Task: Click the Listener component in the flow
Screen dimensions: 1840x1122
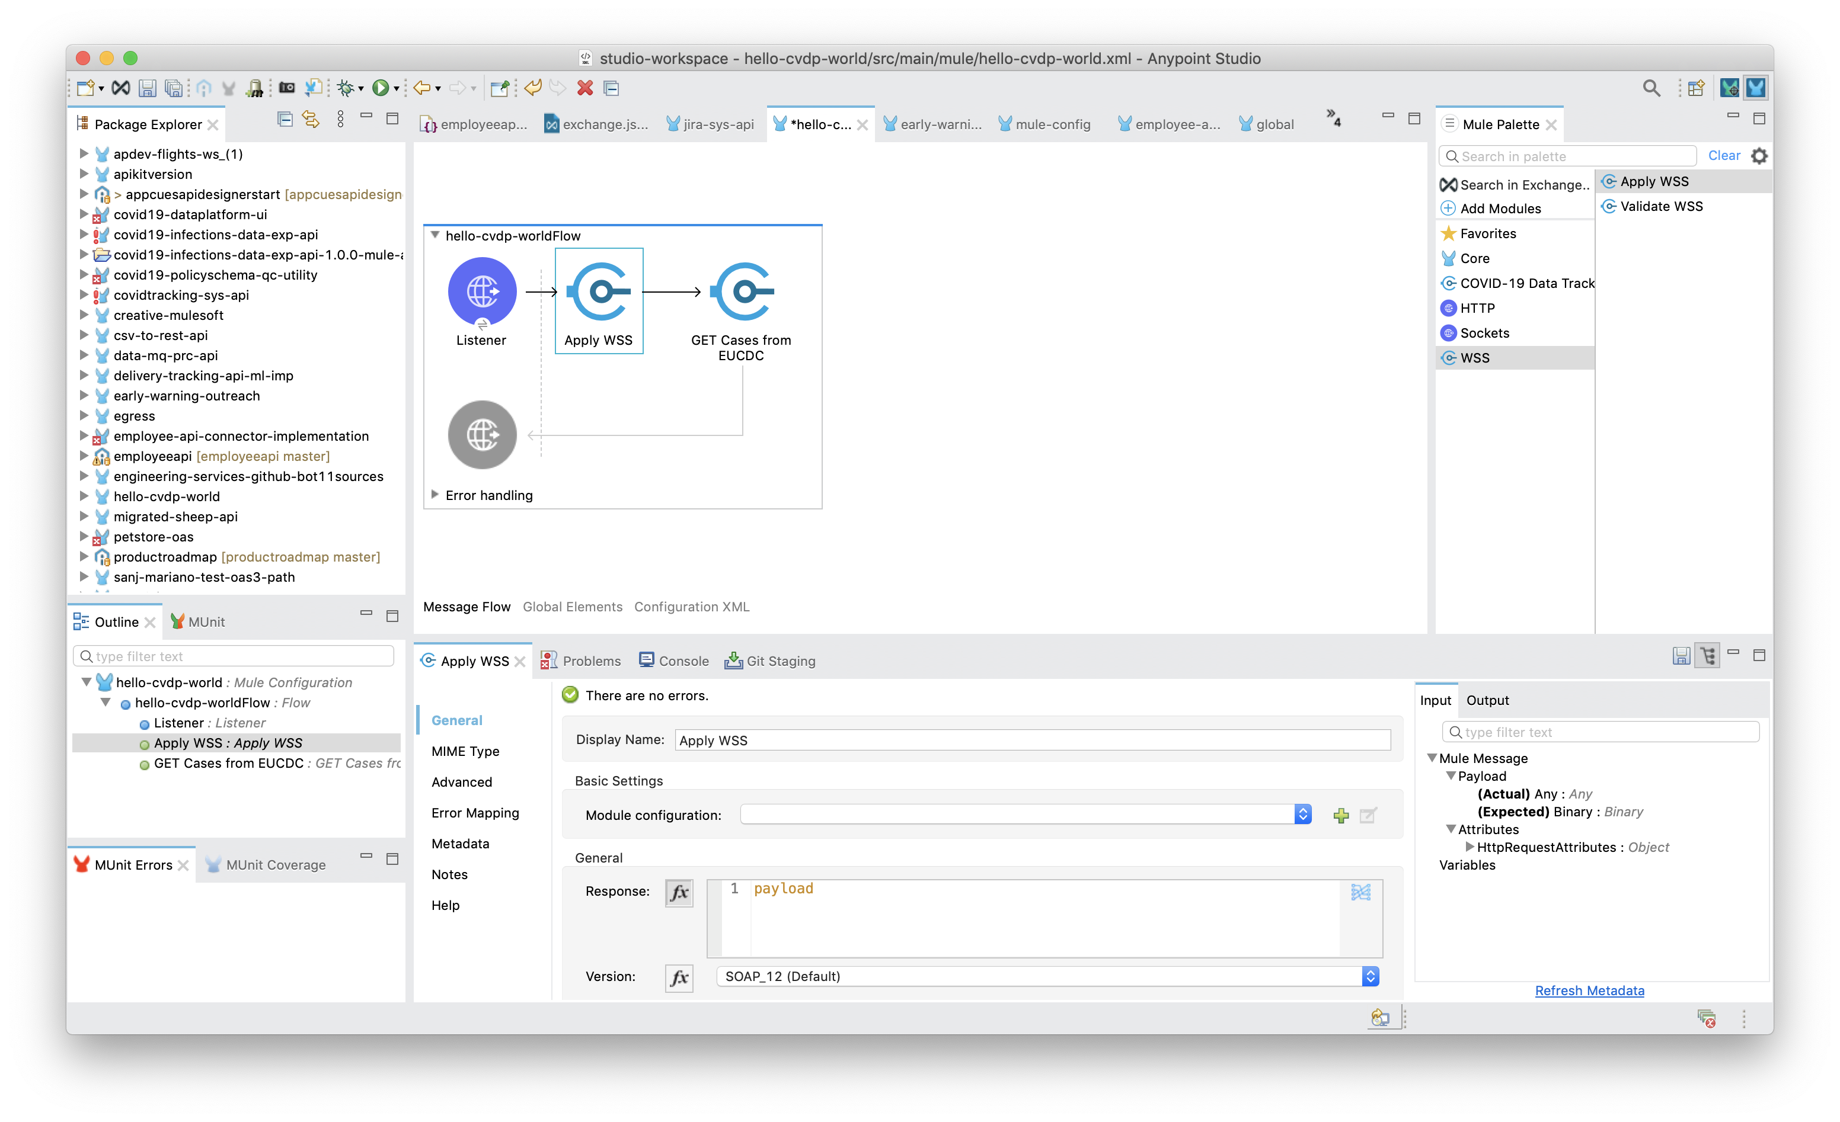Action: pyautogui.click(x=482, y=291)
